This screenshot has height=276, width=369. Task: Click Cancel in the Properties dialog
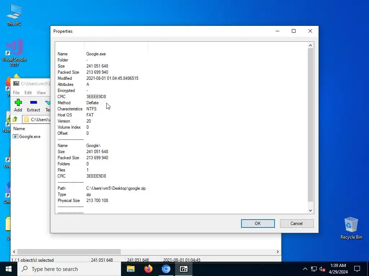click(x=297, y=224)
